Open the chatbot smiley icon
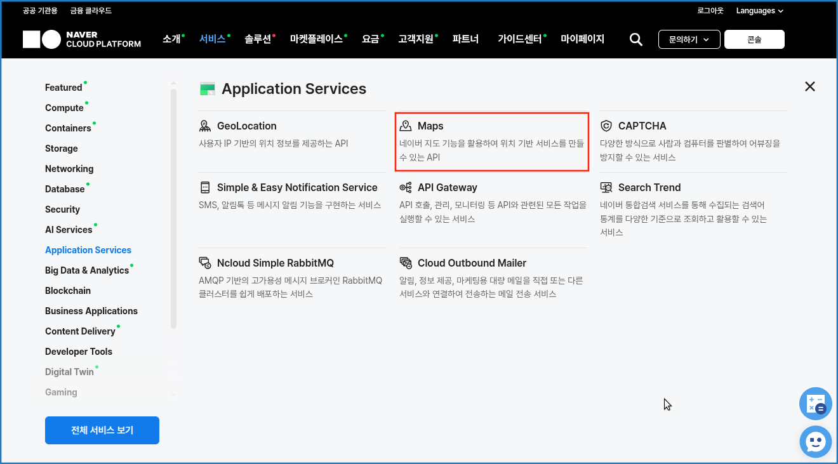This screenshot has width=838, height=464. (x=815, y=441)
